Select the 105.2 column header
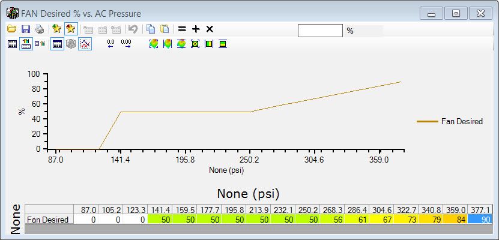499x240 pixels. [110, 210]
